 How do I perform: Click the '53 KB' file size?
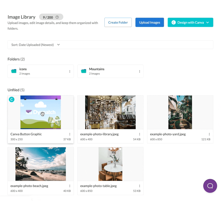tap(137, 191)
